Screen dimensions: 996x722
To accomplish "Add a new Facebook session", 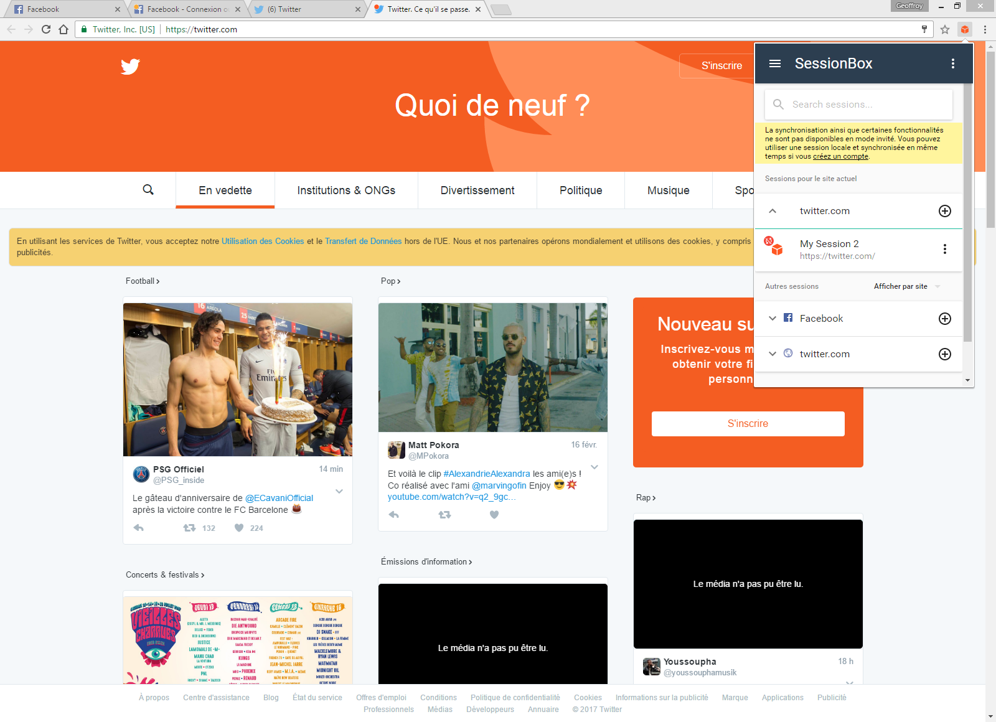I will pos(944,319).
